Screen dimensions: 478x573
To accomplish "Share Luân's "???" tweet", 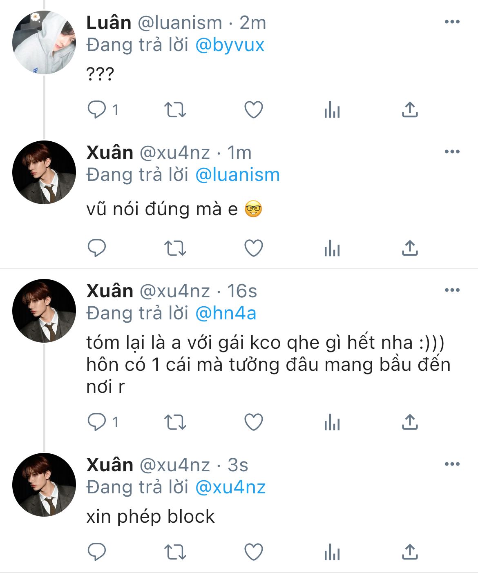I will [409, 109].
